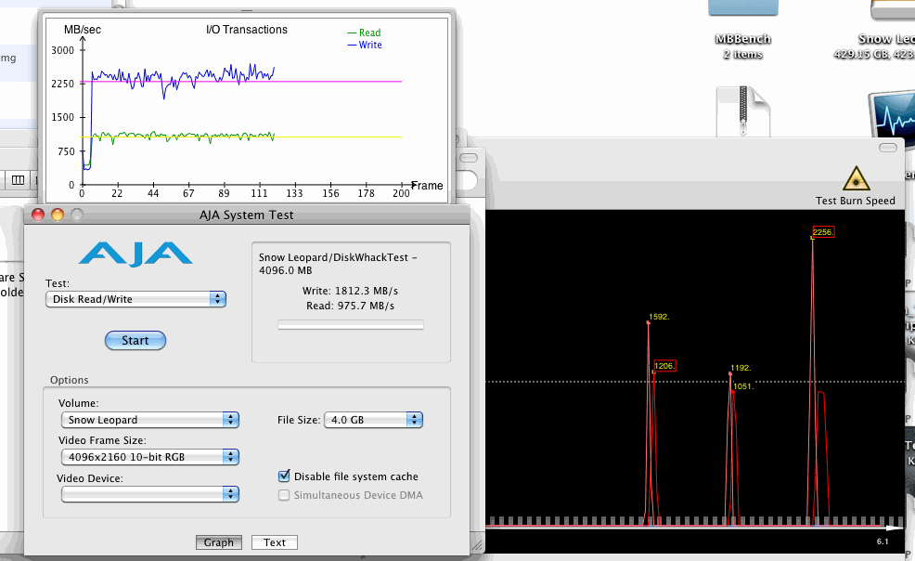Click the 1051 label in burn graph

point(743,386)
